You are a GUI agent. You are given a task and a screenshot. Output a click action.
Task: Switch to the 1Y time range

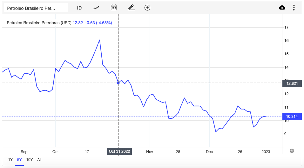point(10,160)
